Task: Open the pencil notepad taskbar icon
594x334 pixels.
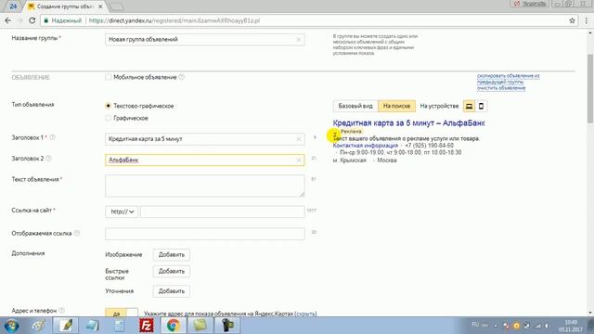Action: (x=66, y=326)
